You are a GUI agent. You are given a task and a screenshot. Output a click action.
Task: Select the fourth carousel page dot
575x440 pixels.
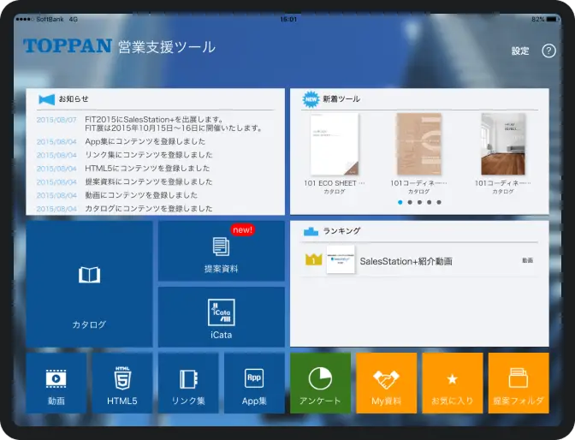(x=429, y=202)
